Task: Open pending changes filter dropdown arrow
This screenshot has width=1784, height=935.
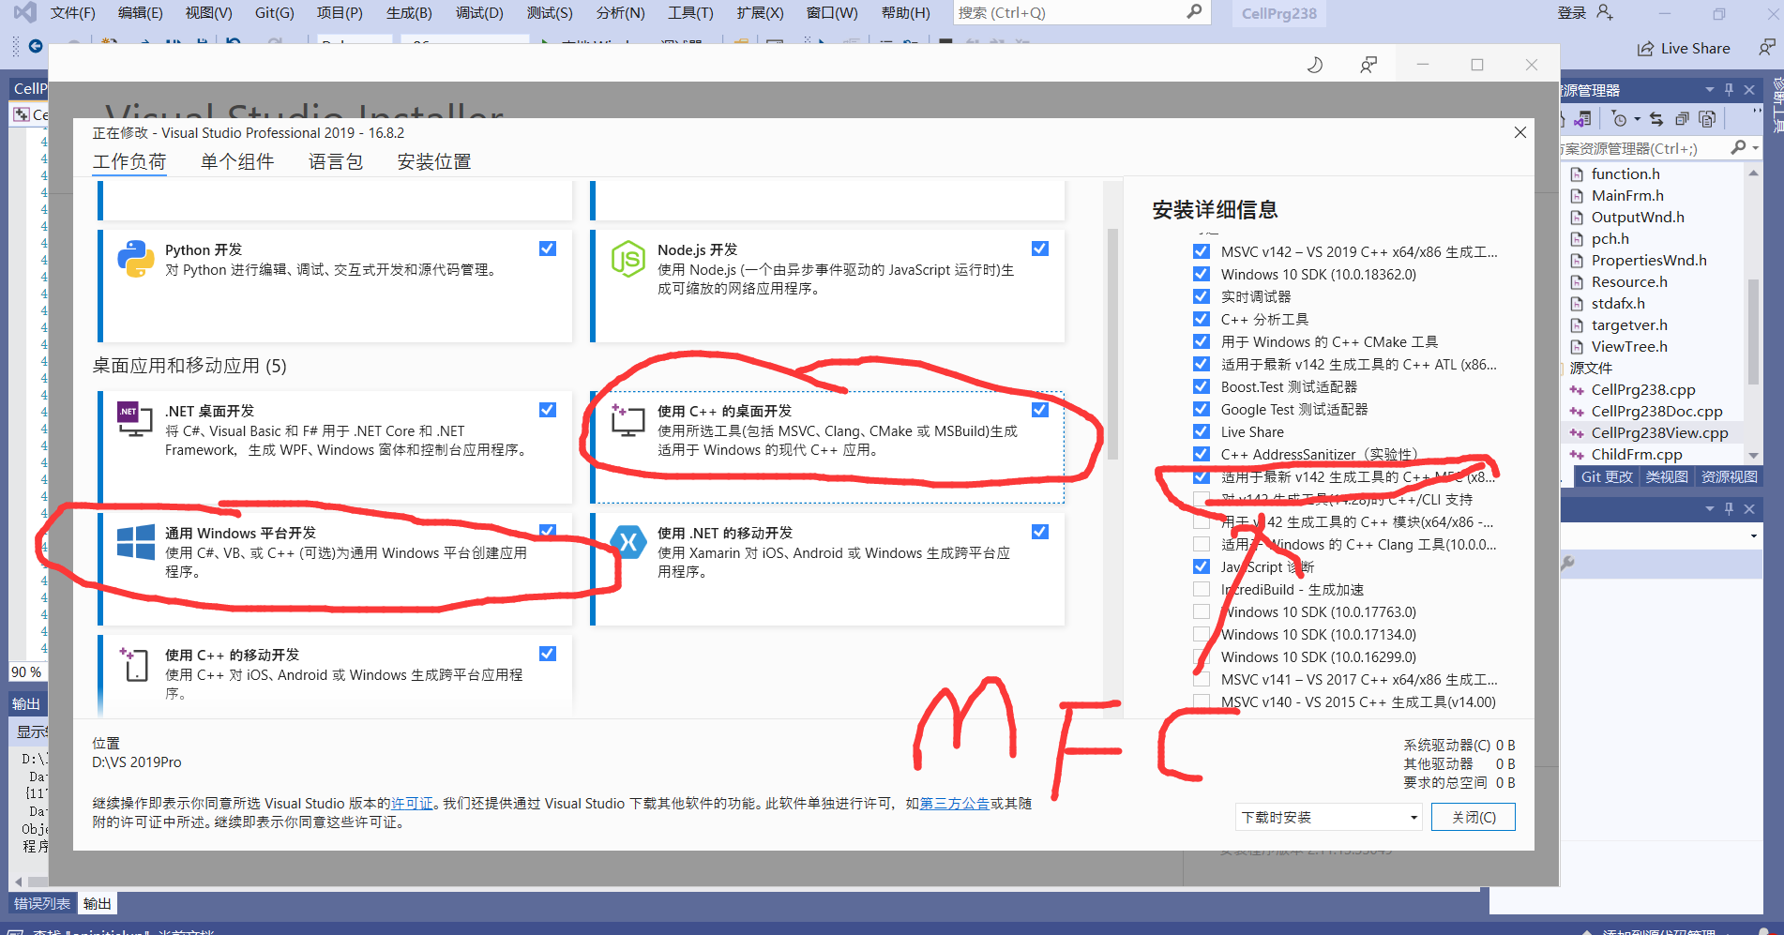Action: click(x=1638, y=119)
